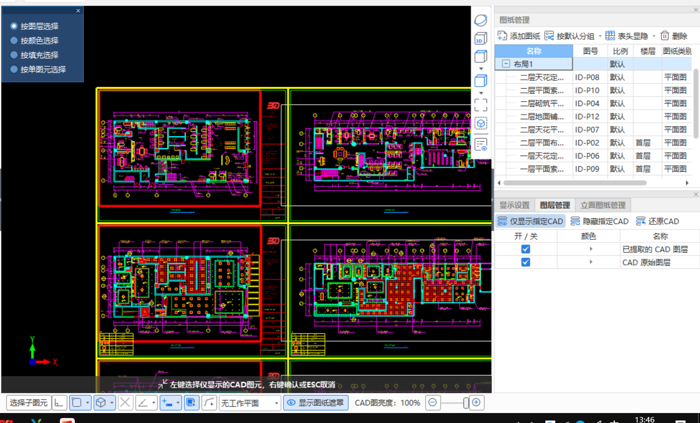The height and width of the screenshot is (423, 700).
Task: Select the ID-P02 drawing row
Action: click(x=593, y=143)
